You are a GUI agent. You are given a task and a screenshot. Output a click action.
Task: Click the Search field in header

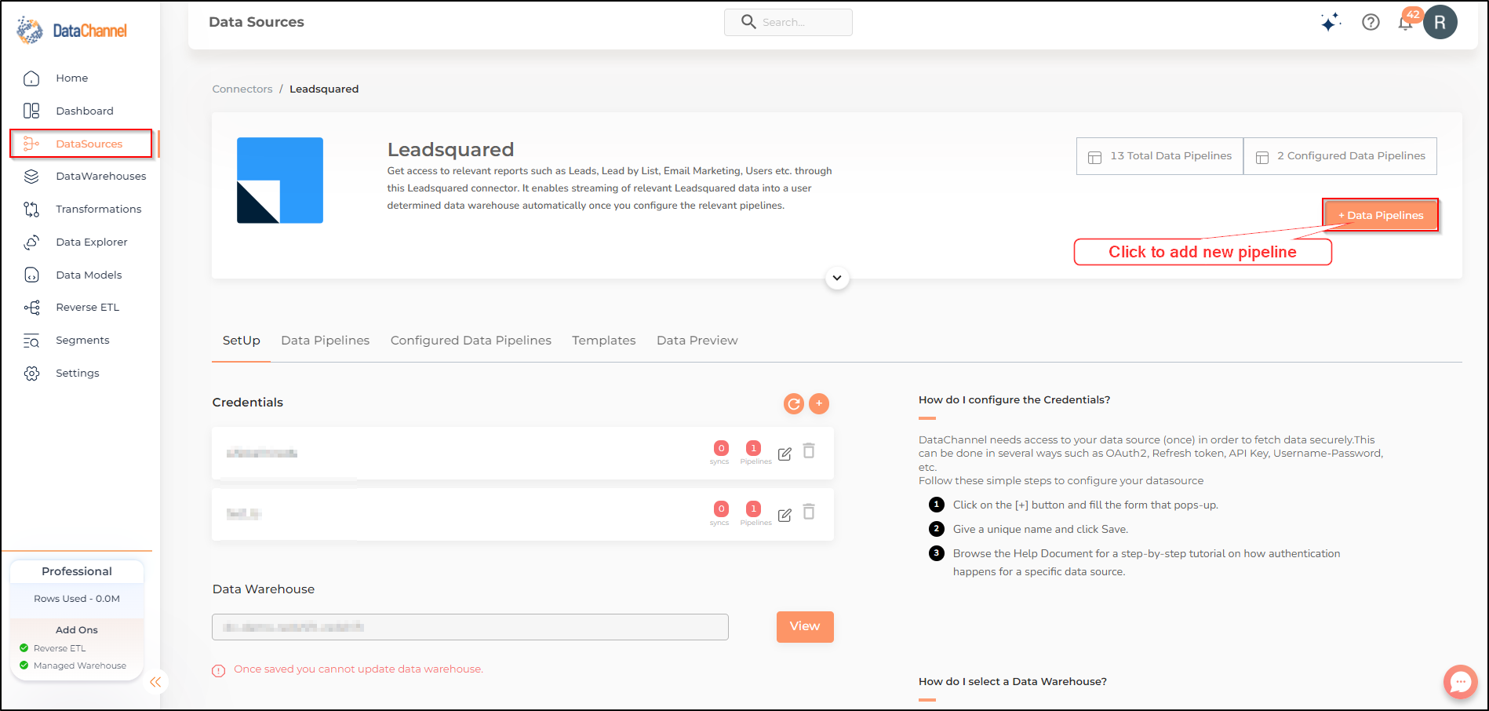click(x=788, y=22)
